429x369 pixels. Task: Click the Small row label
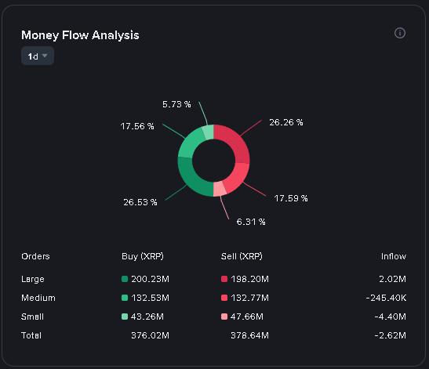[32, 317]
